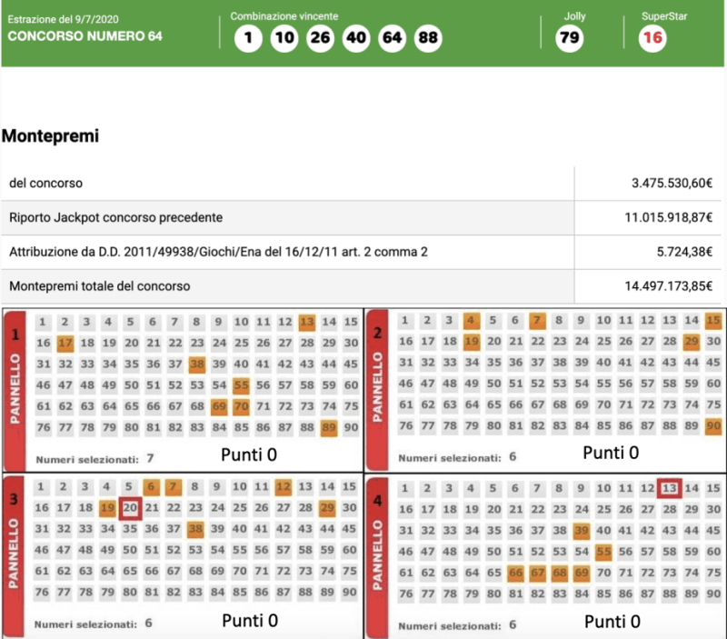This screenshot has height=639, width=727.
Task: Toggle highlighted number 17 in Pannello 1
Action: 65,343
